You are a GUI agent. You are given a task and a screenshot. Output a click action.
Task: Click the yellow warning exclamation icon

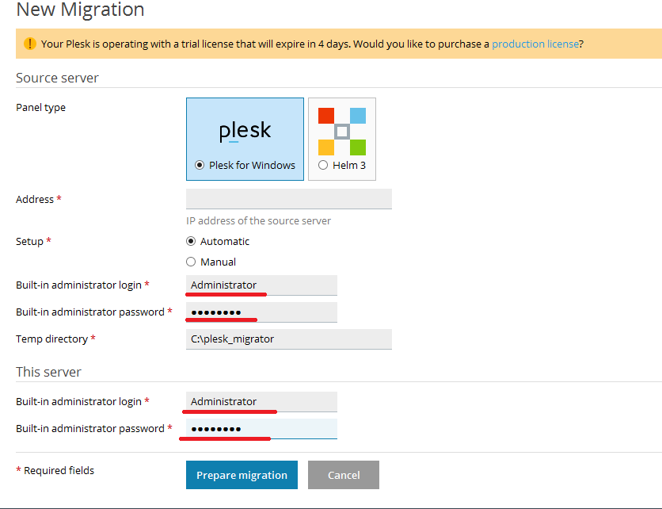30,44
